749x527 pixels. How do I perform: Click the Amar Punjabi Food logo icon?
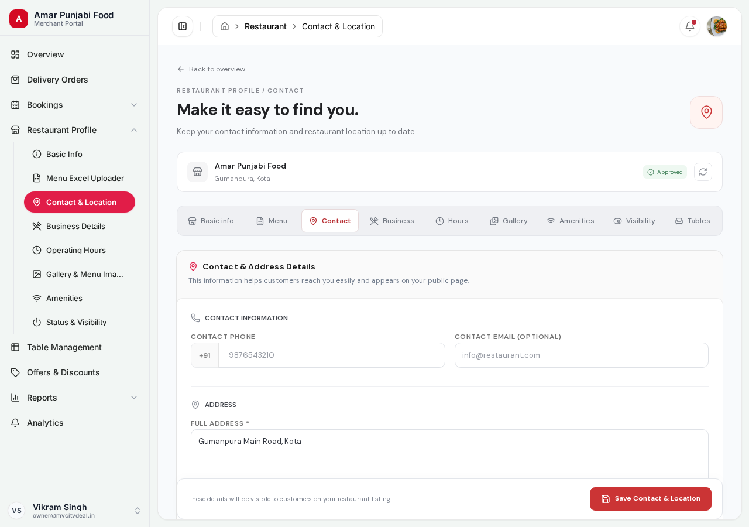point(19,19)
